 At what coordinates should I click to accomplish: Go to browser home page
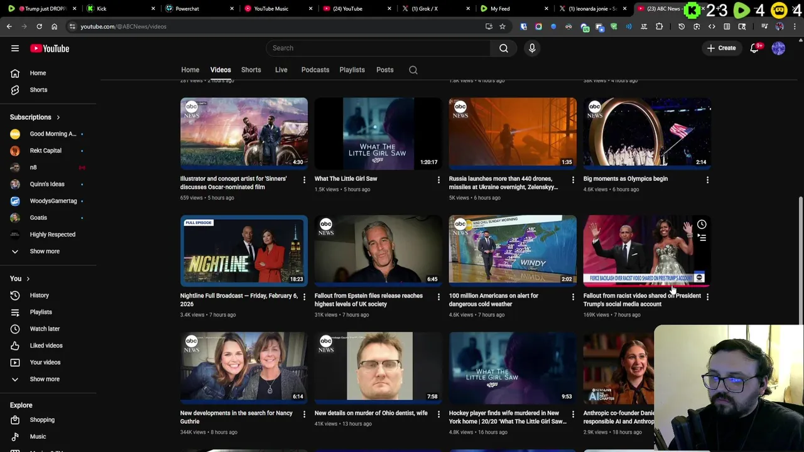54,26
